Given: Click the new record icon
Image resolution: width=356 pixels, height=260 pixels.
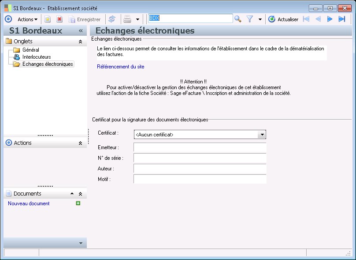Looking at the screenshot, I should 48,19.
